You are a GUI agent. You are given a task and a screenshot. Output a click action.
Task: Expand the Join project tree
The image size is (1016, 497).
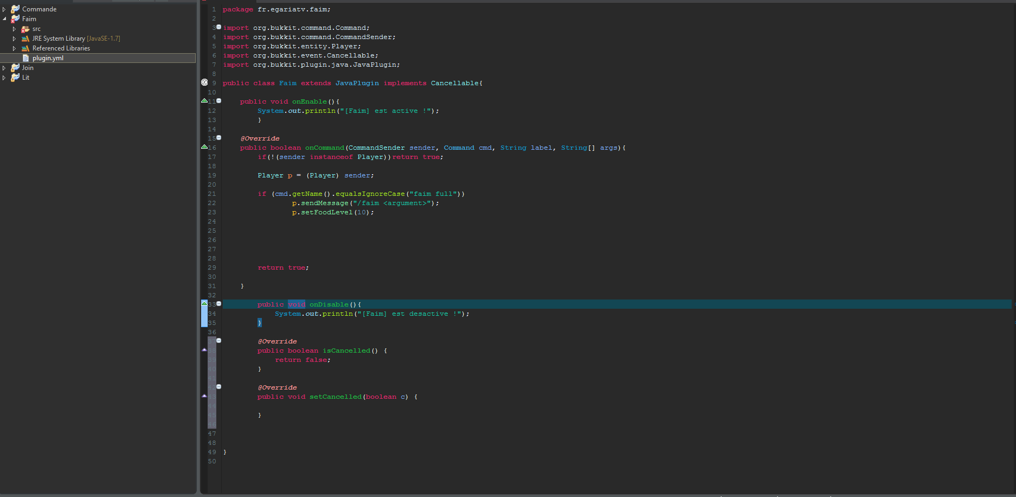point(4,68)
